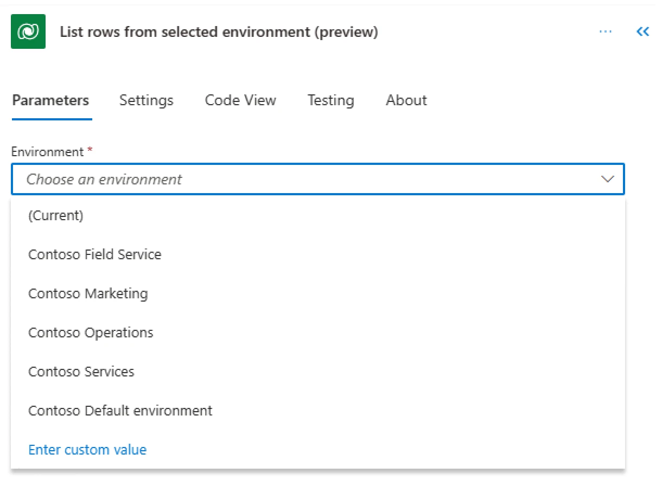
Task: Select Contoso Default environment option
Action: click(x=120, y=411)
